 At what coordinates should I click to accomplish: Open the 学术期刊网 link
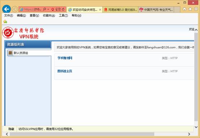(65, 58)
